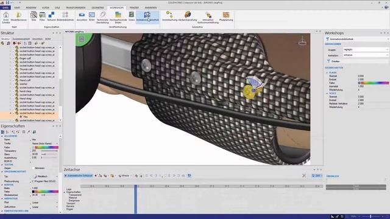Collapse the FLASH properties section
This screenshot has width=390, height=219.
pyautogui.click(x=327, y=72)
